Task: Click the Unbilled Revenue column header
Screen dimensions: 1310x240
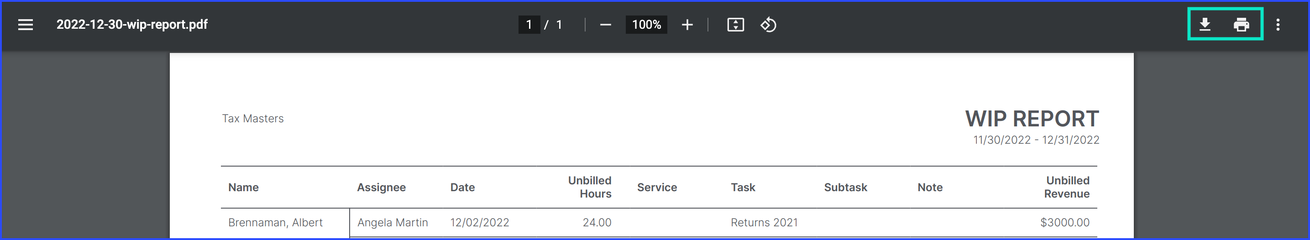Action: (x=1066, y=187)
